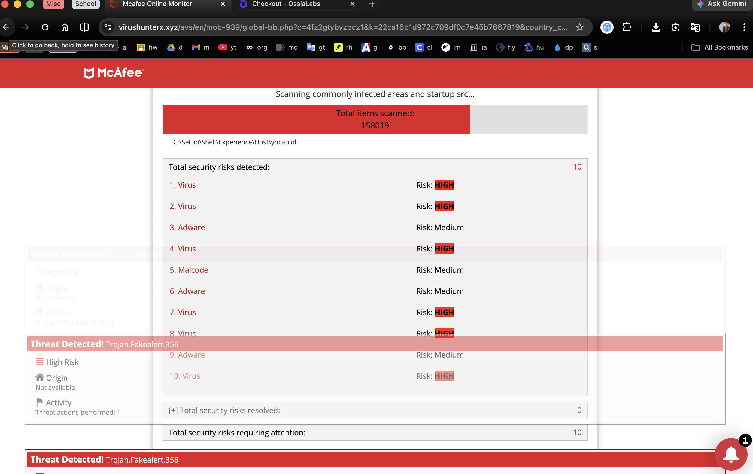The width and height of the screenshot is (753, 474).
Task: Open the 'd' Google Drive bookmark
Action: 175,47
